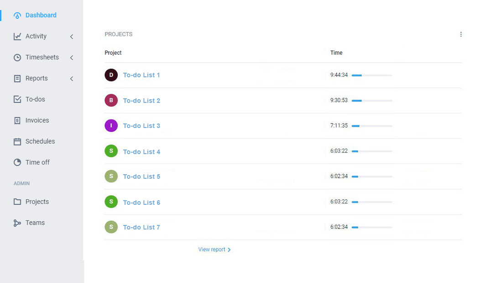Open the To-do List 3 project link
This screenshot has width=502, height=283.
pos(141,126)
